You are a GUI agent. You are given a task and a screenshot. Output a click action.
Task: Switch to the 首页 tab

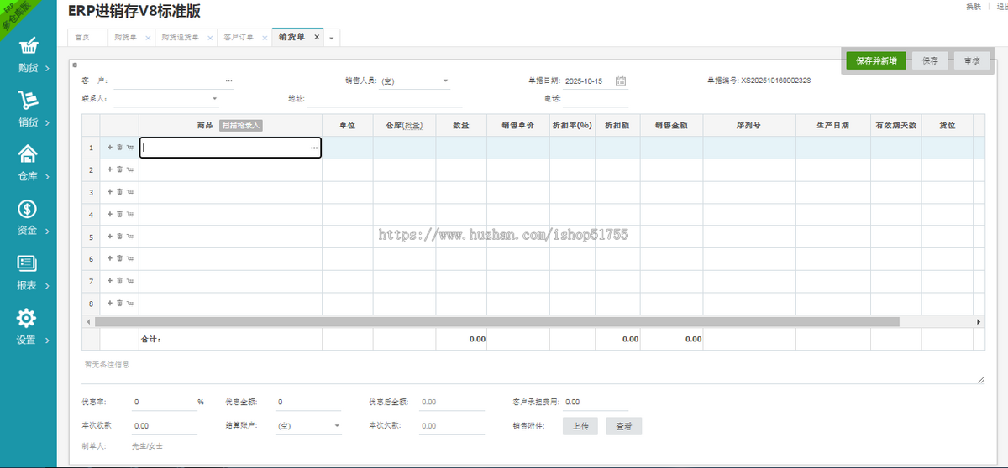click(x=82, y=38)
